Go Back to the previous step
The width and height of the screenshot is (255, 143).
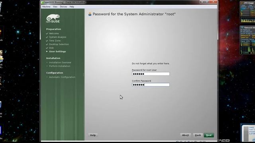pos(198,135)
